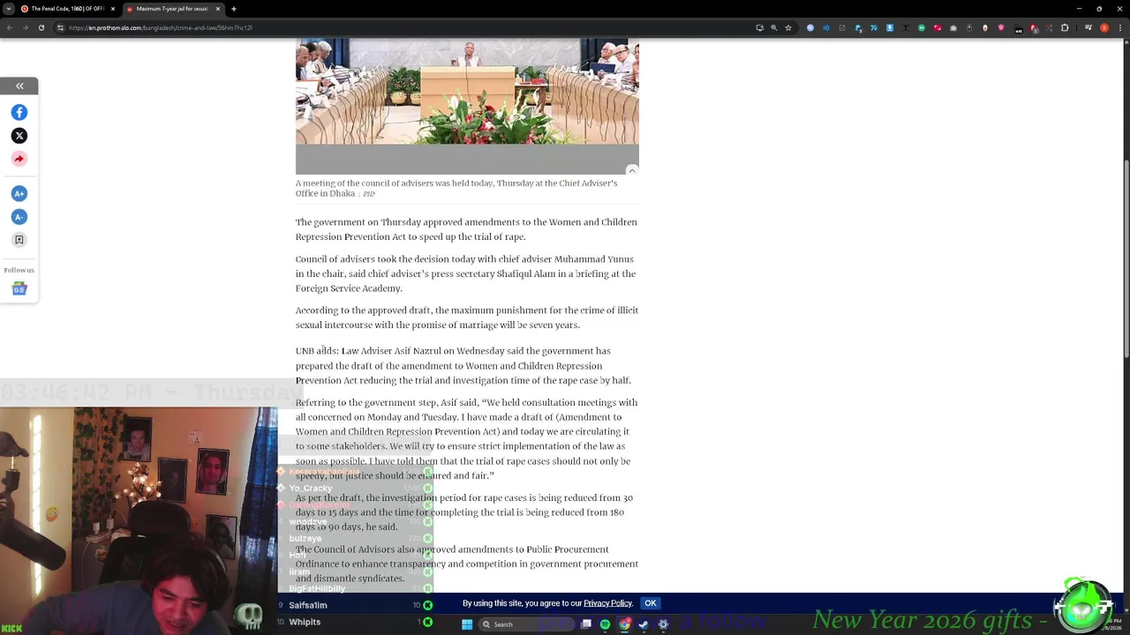Close the Maximum 7-year jail tab
The image size is (1130, 635).
(217, 9)
